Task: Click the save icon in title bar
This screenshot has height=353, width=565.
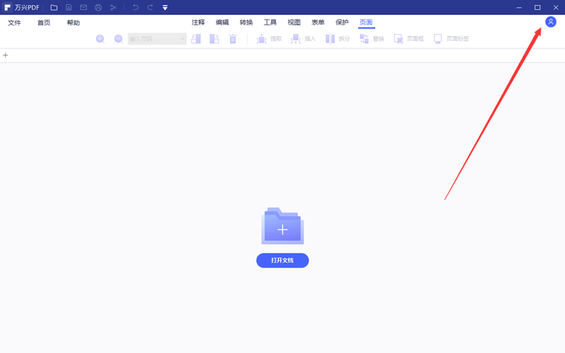Action: coord(69,7)
